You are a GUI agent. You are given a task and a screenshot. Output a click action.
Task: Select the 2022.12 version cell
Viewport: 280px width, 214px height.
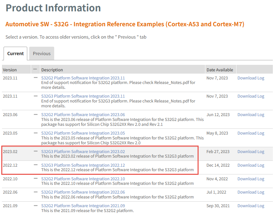[10, 165]
